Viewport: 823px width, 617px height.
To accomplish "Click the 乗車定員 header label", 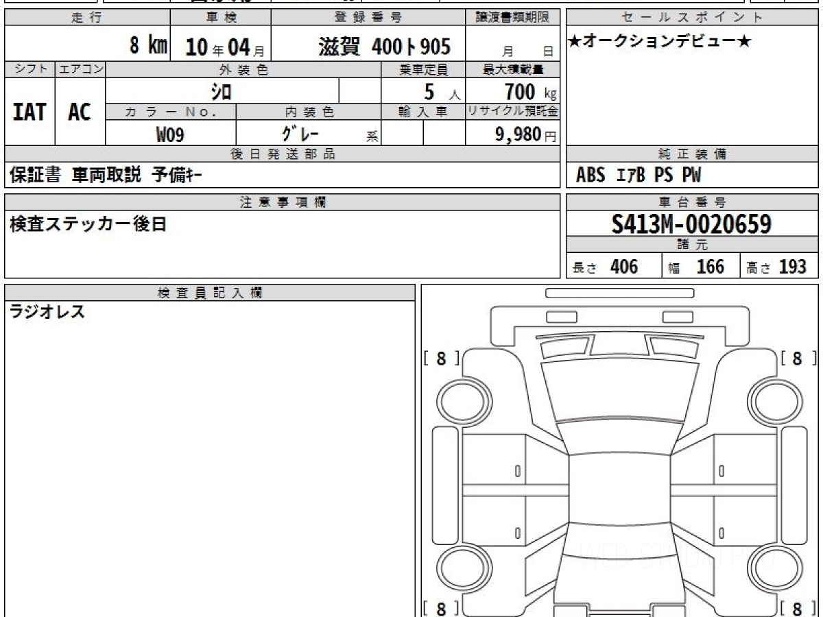I will pos(423,69).
